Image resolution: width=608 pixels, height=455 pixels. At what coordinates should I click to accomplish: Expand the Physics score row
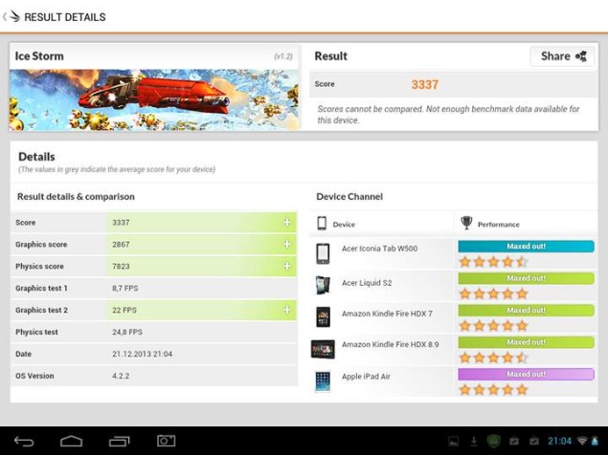286,267
